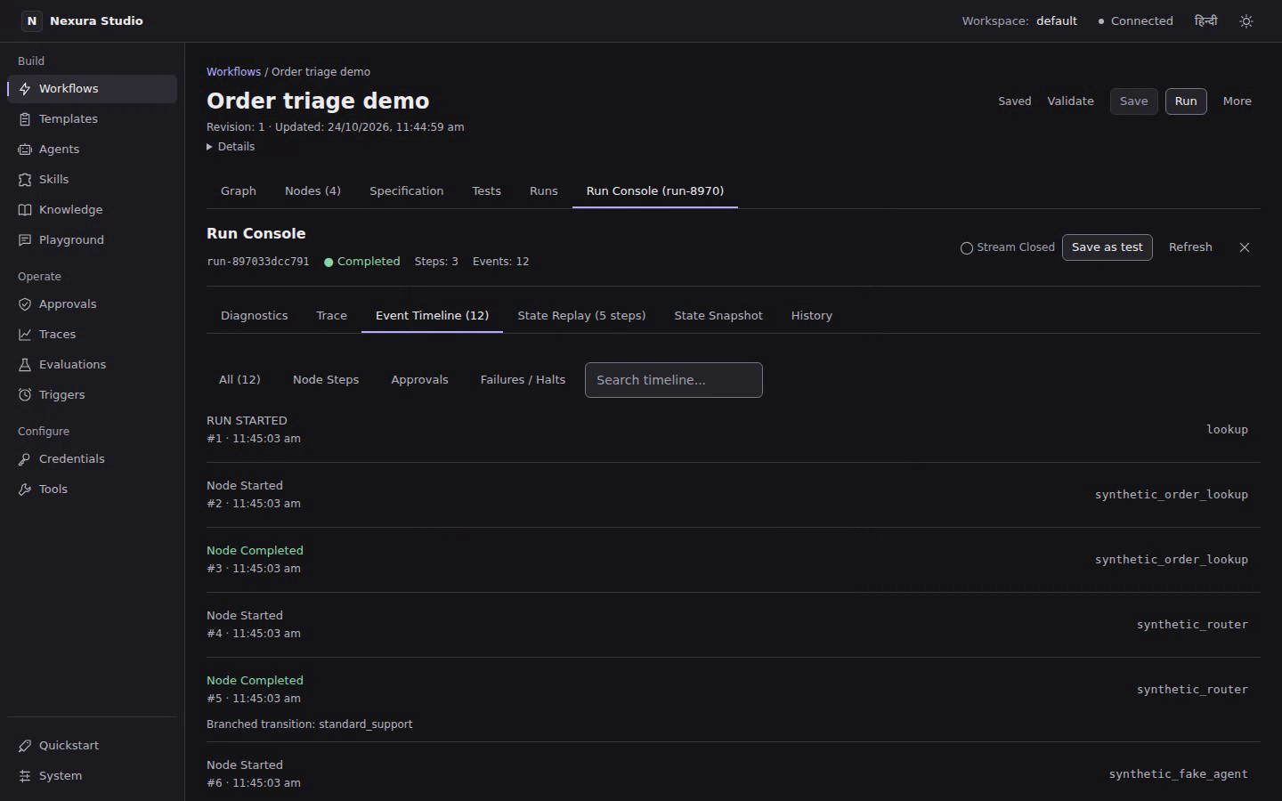
Task: Filter timeline by Failures / Halts
Action: coord(523,380)
